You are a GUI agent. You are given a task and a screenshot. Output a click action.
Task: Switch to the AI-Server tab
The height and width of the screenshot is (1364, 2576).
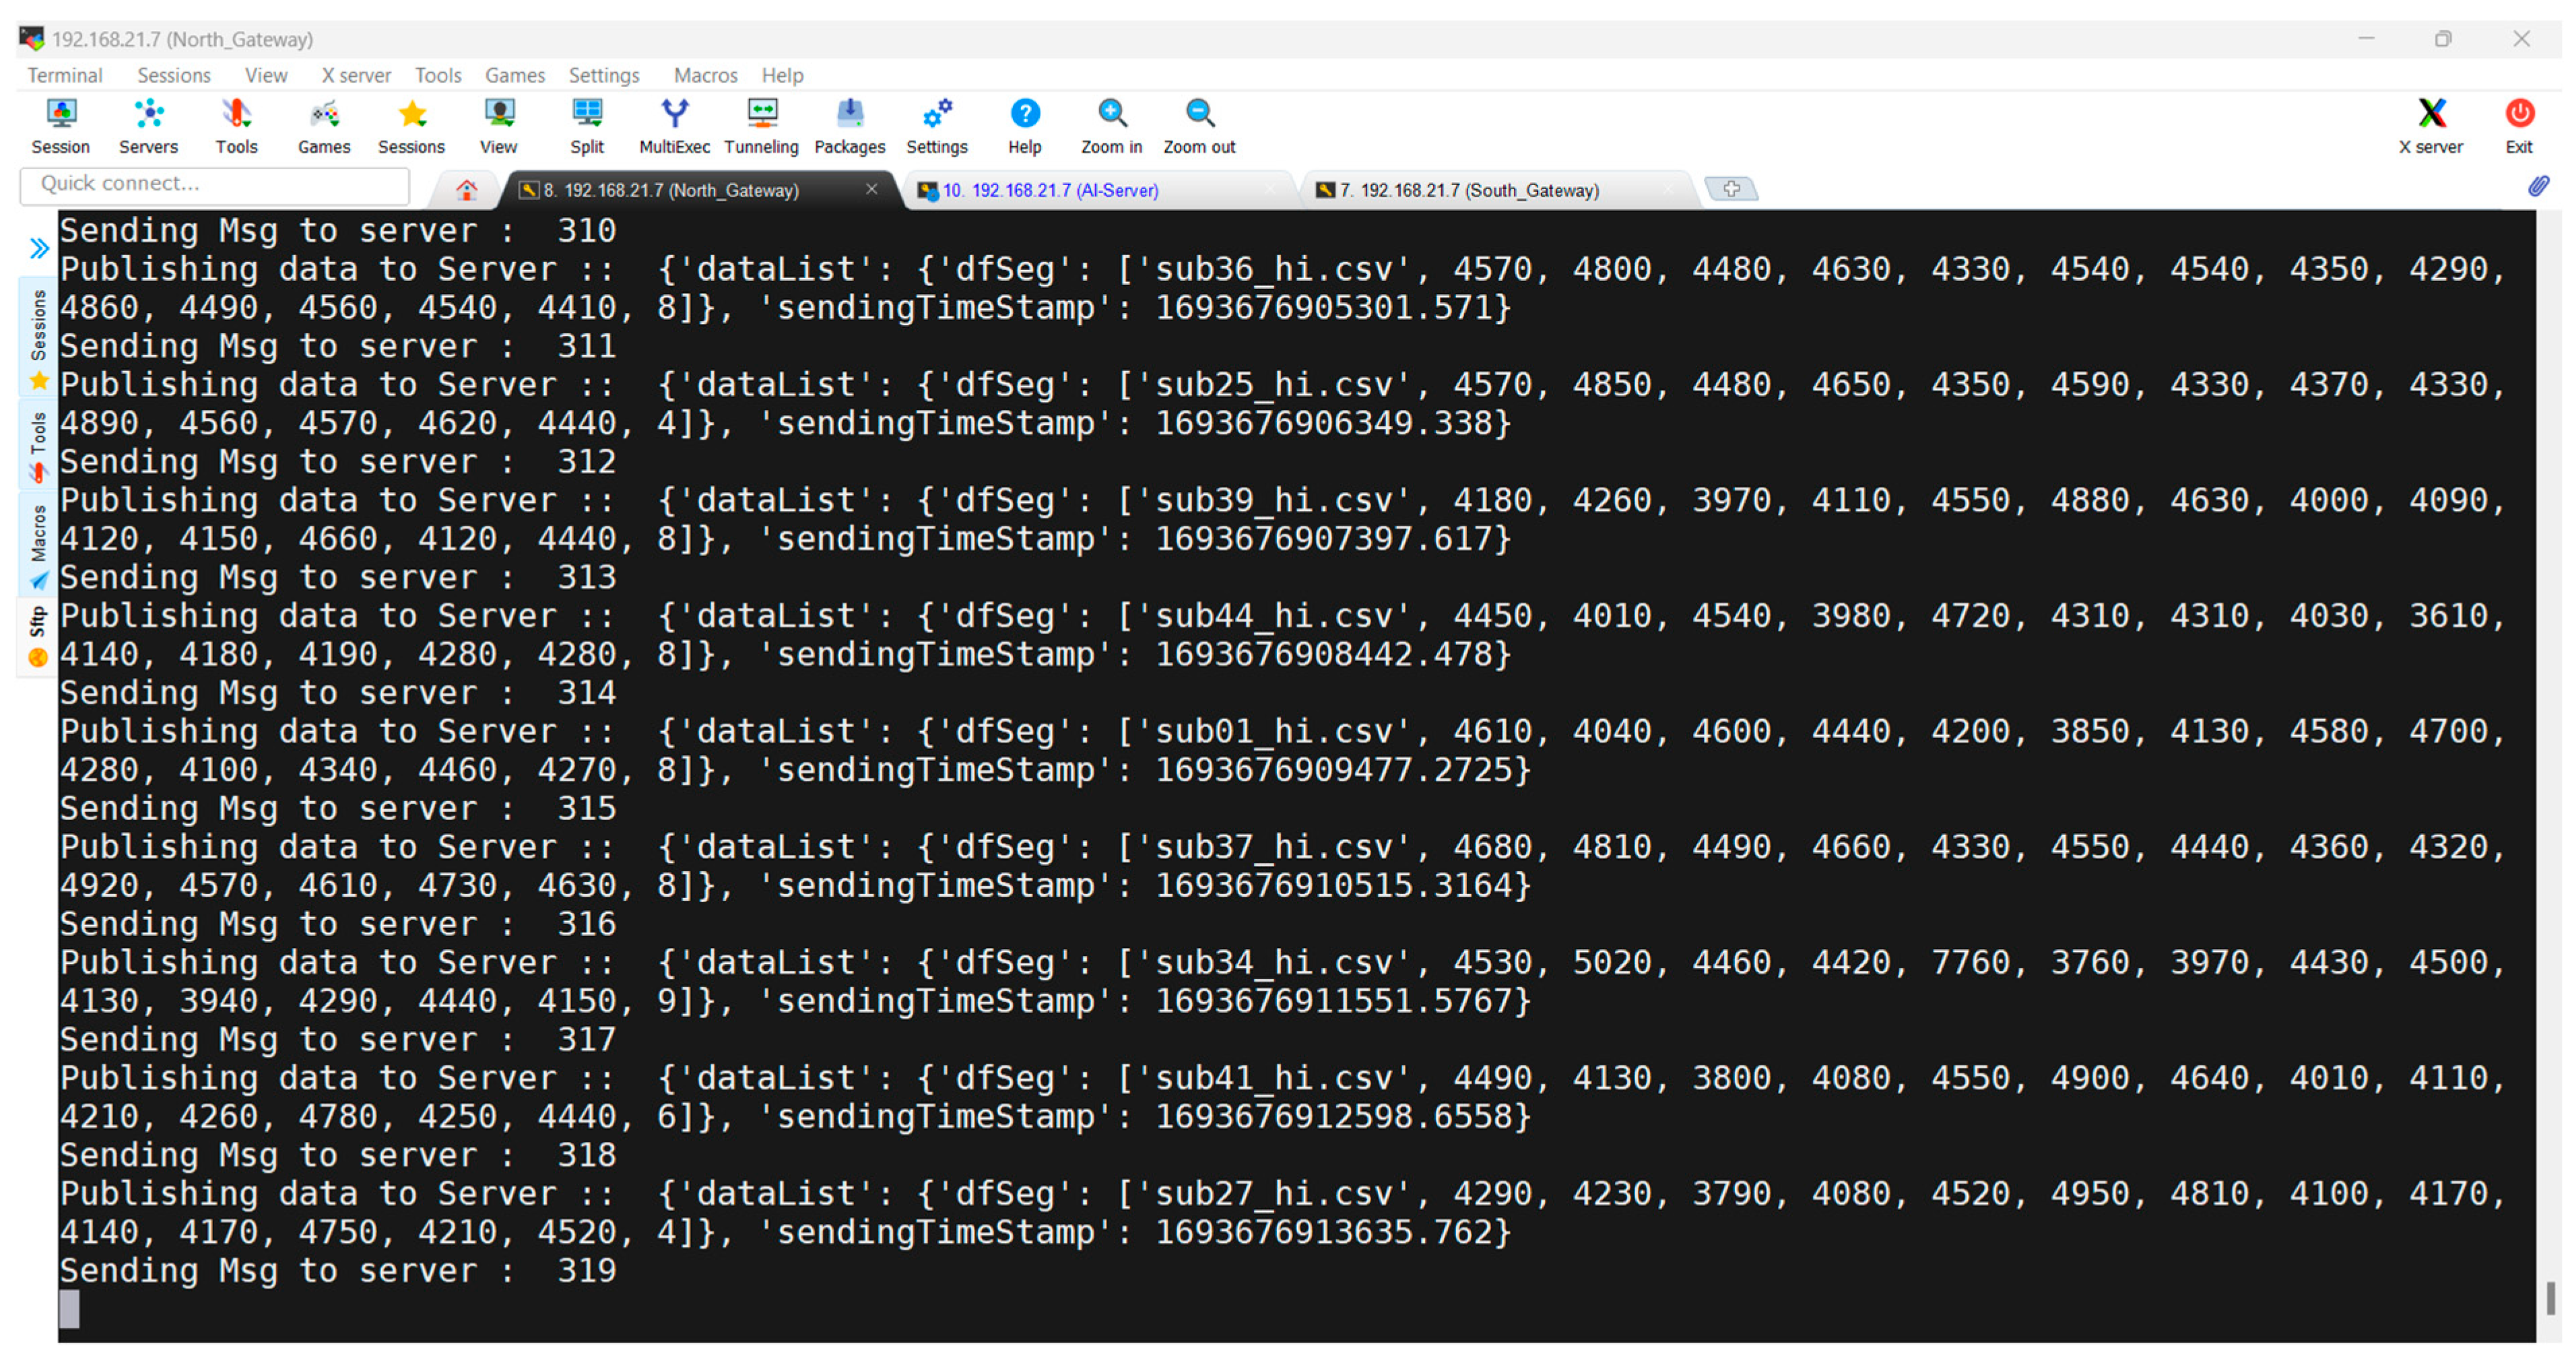pos(1050,190)
